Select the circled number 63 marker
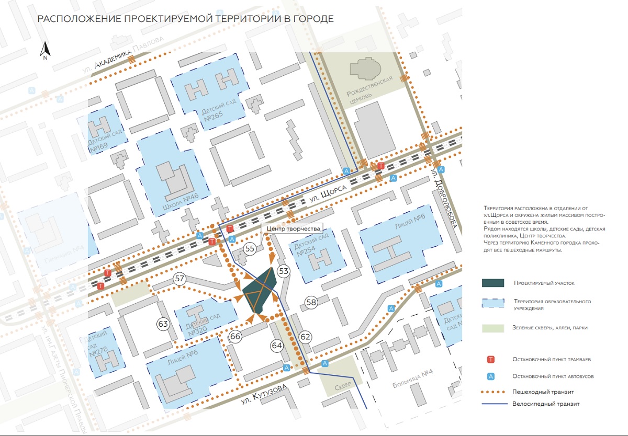 (x=163, y=324)
